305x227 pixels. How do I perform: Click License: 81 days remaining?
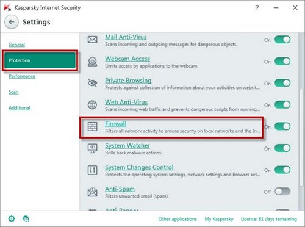click(x=269, y=219)
